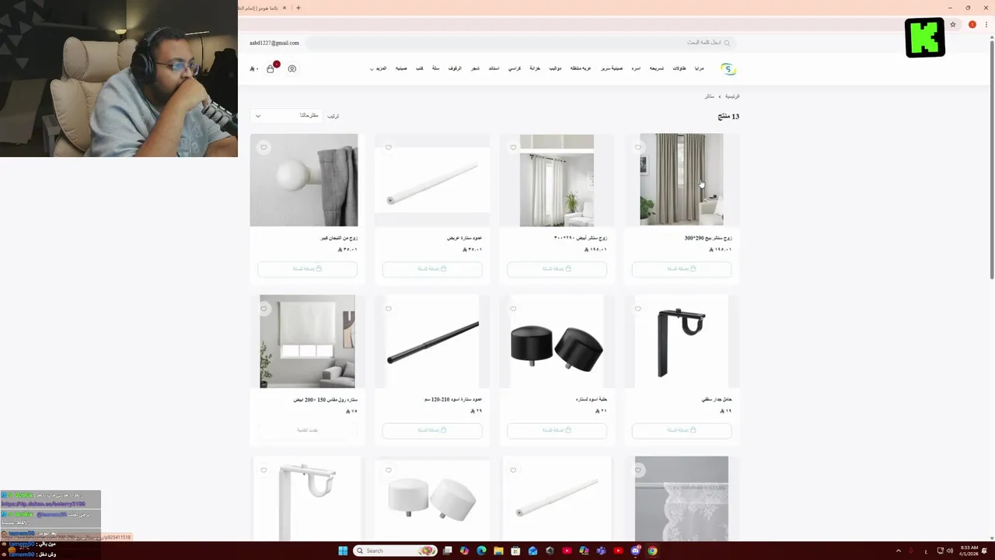995x560 pixels.
Task: Favorite the white wall bracket product
Action: coord(264,471)
